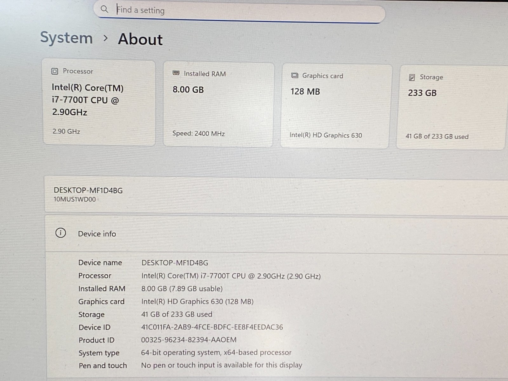Screen dimensions: 508x381
Task: Select the Pen and touch value
Action: pyautogui.click(x=221, y=365)
